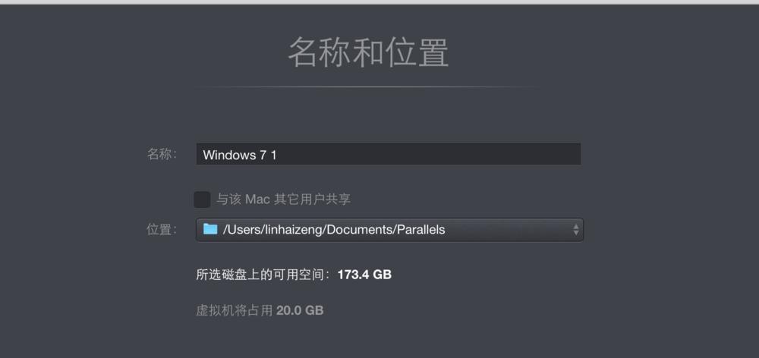Click the blue folder icon in location field
759x358 pixels.
pyautogui.click(x=210, y=229)
